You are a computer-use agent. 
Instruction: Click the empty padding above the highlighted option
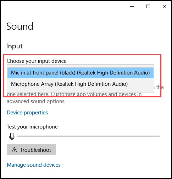click(81, 66)
